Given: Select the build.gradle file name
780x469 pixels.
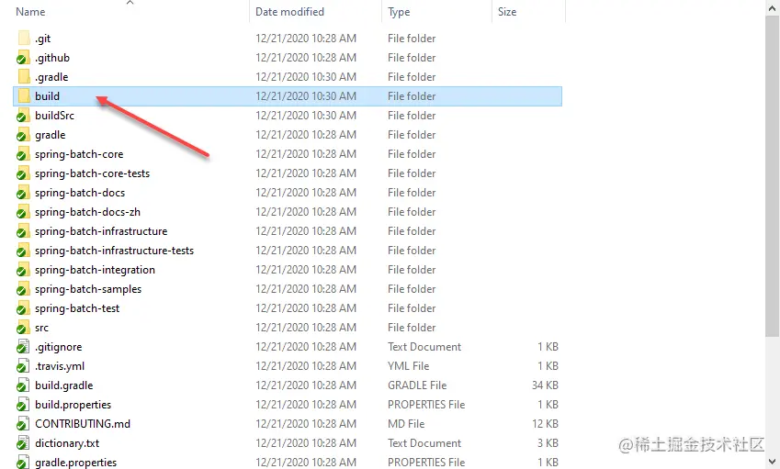Looking at the screenshot, I should coord(63,385).
